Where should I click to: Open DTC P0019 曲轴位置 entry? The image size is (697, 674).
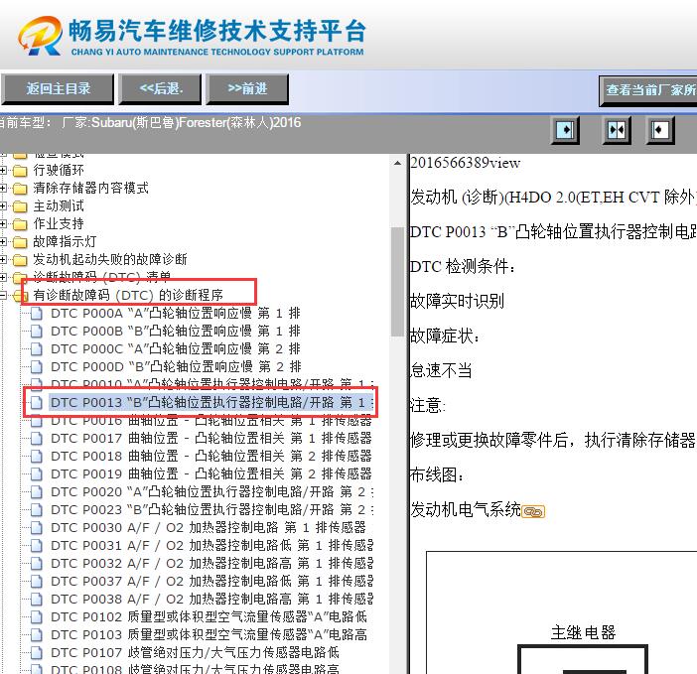211,474
